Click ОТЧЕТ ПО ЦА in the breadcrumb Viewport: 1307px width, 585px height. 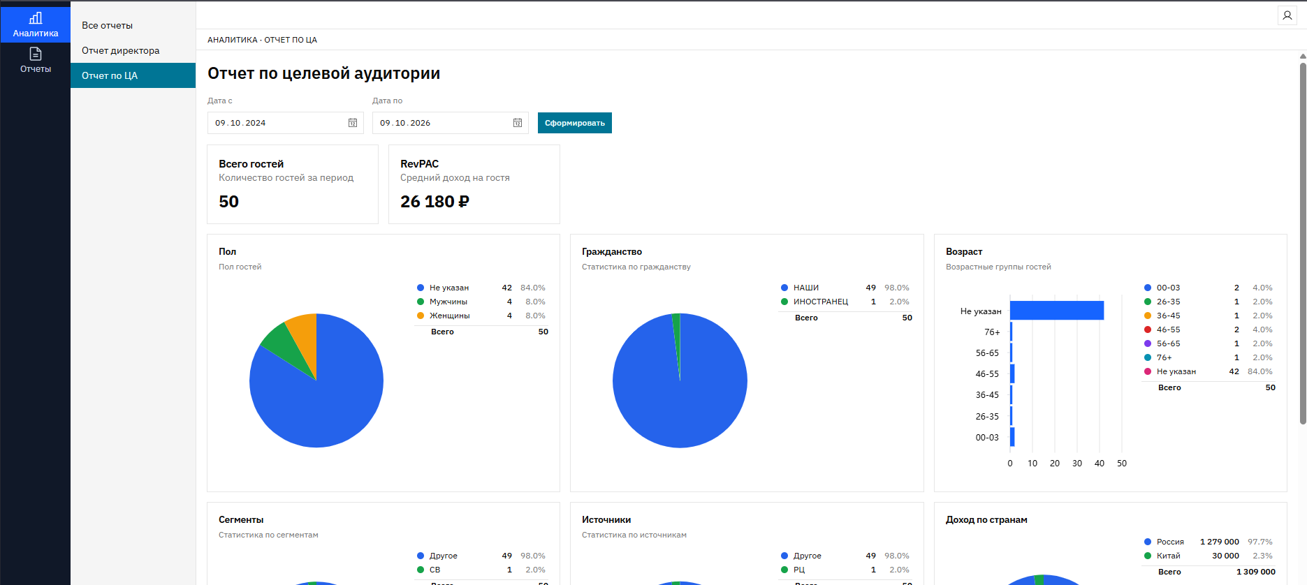pyautogui.click(x=291, y=40)
